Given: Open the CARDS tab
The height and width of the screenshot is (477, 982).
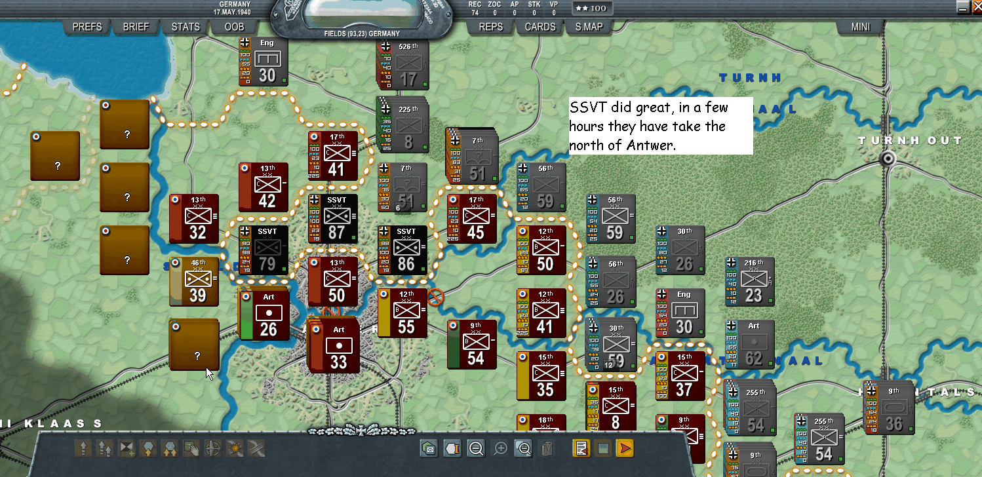Looking at the screenshot, I should (x=540, y=27).
